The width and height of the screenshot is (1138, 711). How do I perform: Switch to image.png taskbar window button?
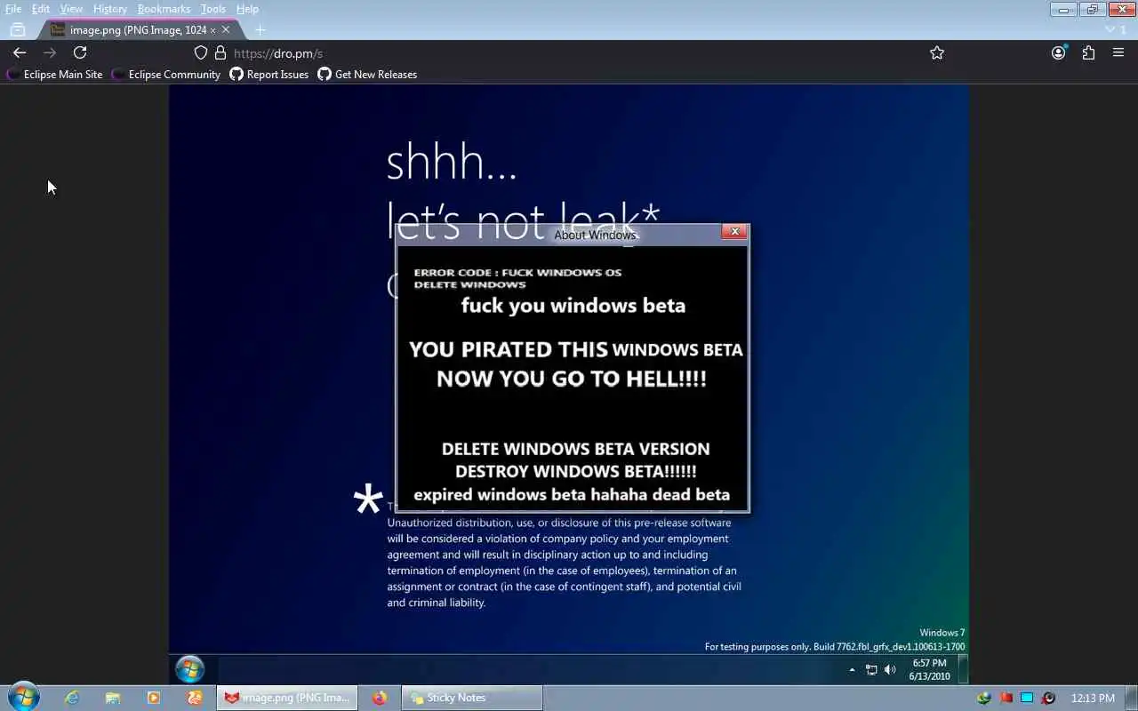[x=287, y=698]
